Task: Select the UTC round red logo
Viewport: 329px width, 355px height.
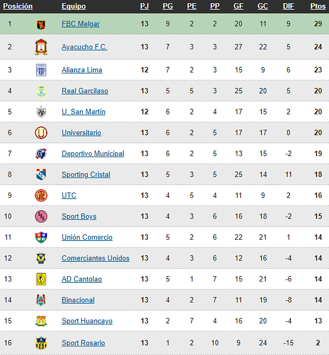Action: click(x=41, y=195)
